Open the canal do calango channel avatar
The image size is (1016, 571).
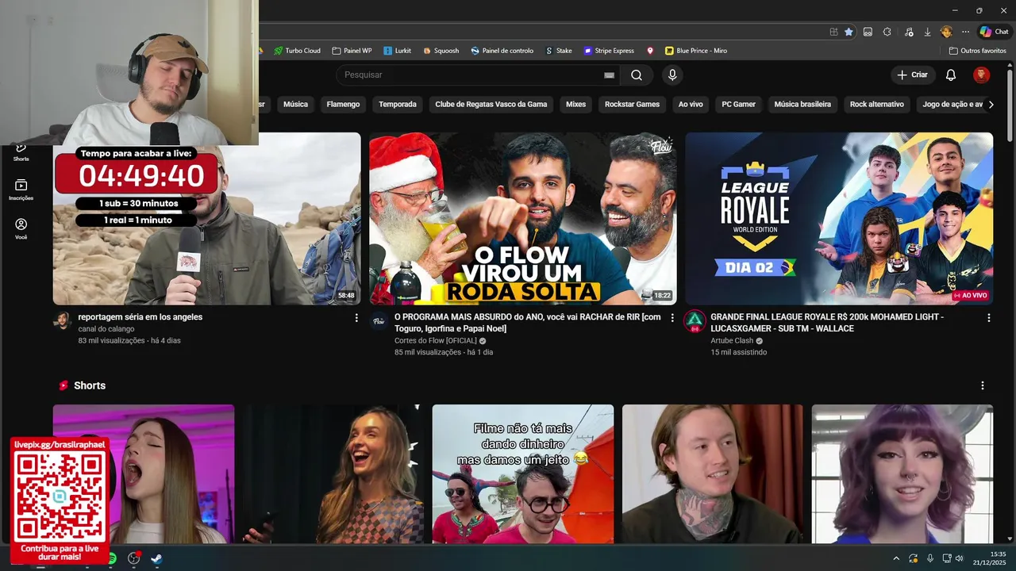coord(62,320)
